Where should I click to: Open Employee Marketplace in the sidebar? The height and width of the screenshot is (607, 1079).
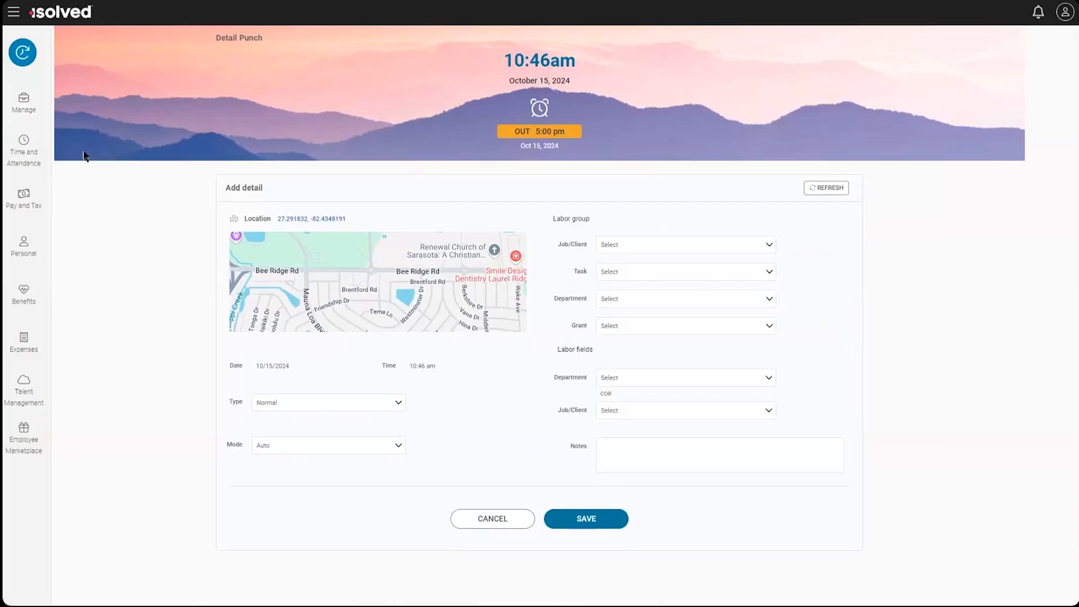point(24,438)
